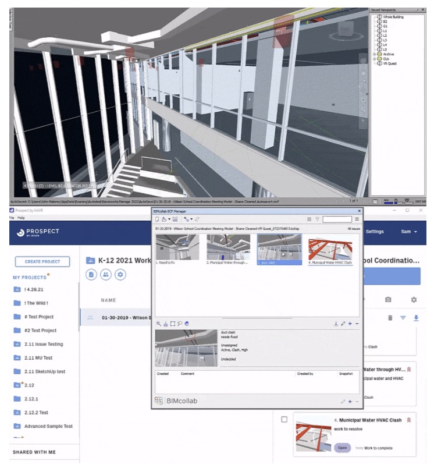
Task: Expand the Archive folder in Saved Viewpoints
Action: pos(375,54)
